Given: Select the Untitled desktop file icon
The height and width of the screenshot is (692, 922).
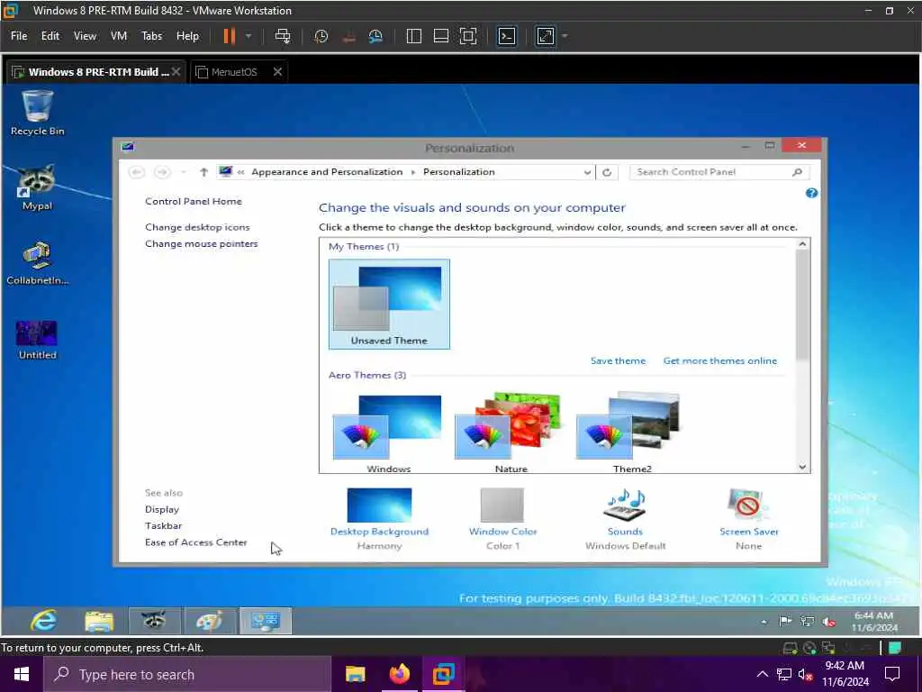Looking at the screenshot, I should point(37,340).
